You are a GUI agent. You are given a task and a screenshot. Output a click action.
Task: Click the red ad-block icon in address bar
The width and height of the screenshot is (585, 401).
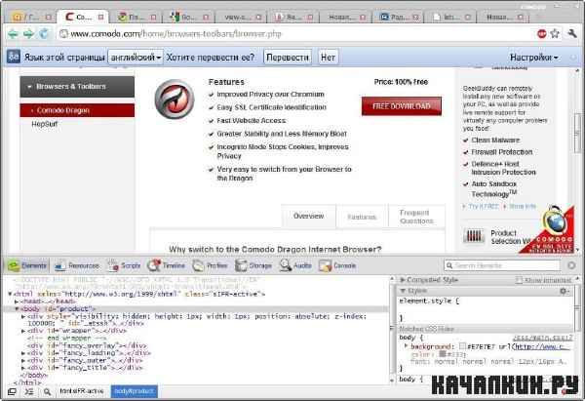point(542,34)
